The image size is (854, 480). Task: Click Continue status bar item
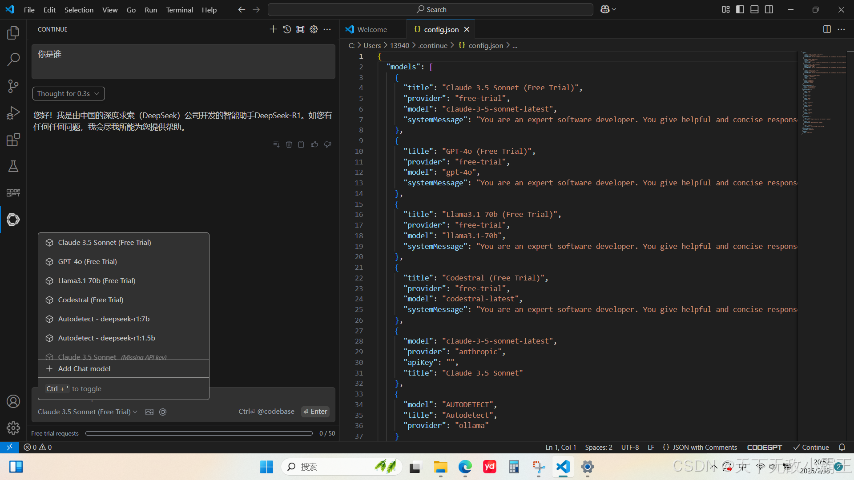tap(811, 447)
